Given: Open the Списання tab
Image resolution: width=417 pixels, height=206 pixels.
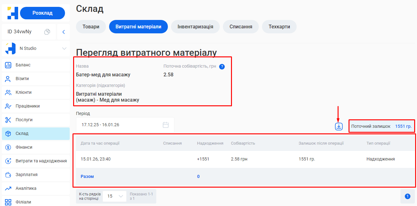Looking at the screenshot, I should tap(241, 27).
